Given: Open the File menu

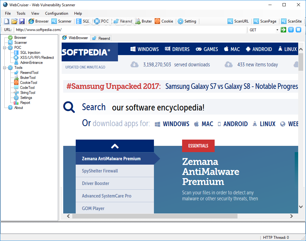Looking at the screenshot, I should tap(8, 13).
